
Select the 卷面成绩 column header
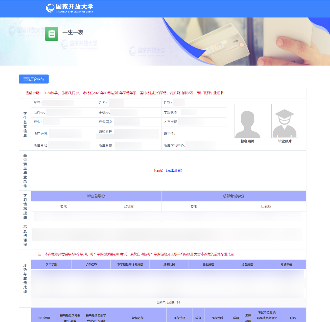(x=208, y=264)
